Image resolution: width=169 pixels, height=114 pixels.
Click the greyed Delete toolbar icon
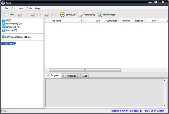pyautogui.click(x=46, y=15)
